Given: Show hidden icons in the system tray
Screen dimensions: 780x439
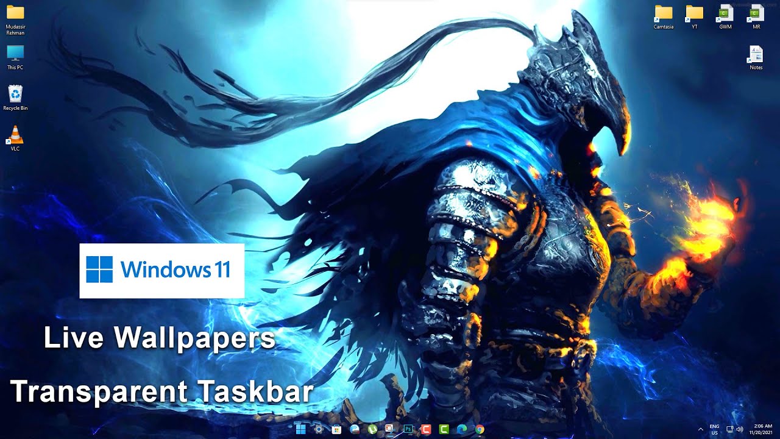Looking at the screenshot, I should 700,429.
